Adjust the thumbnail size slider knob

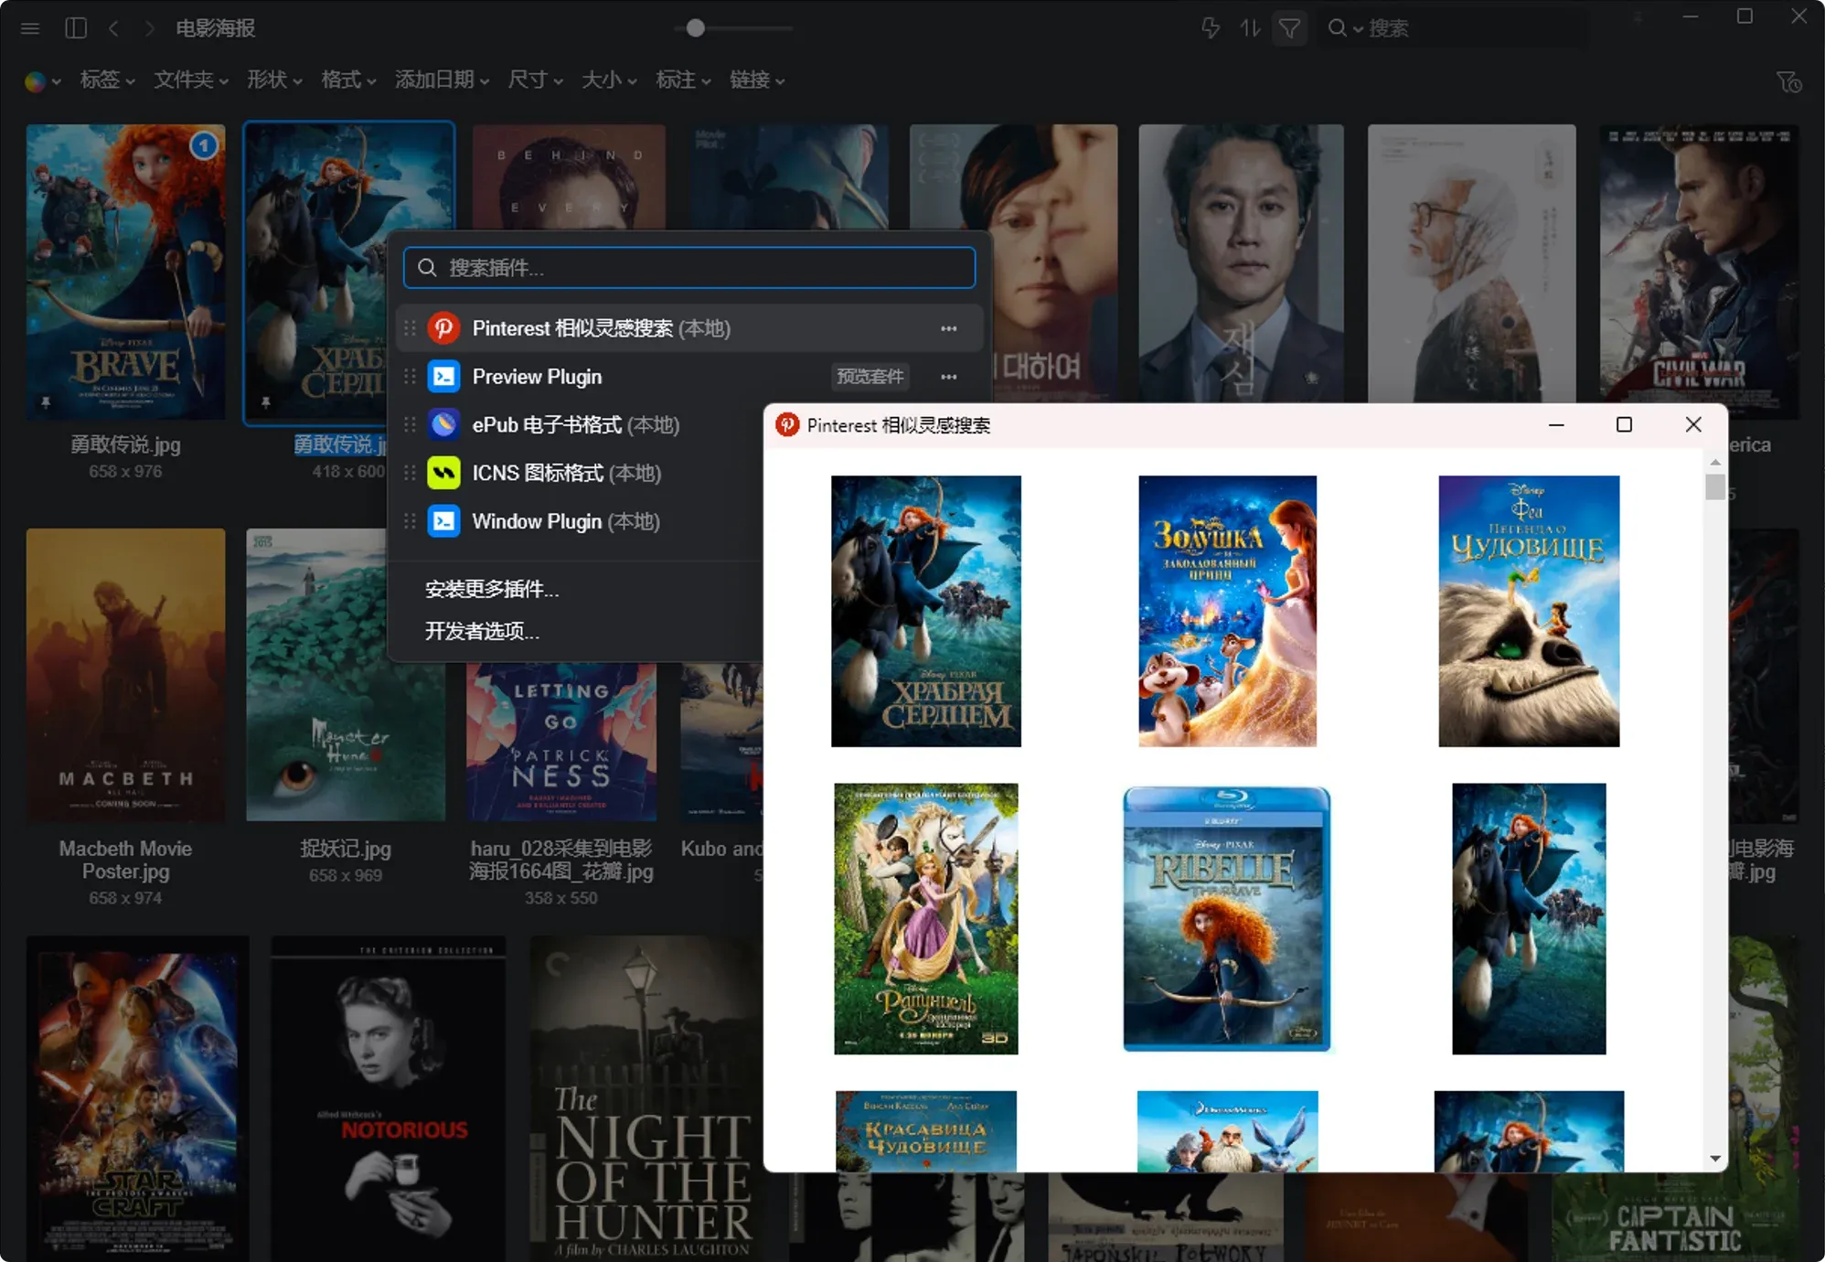tap(696, 28)
